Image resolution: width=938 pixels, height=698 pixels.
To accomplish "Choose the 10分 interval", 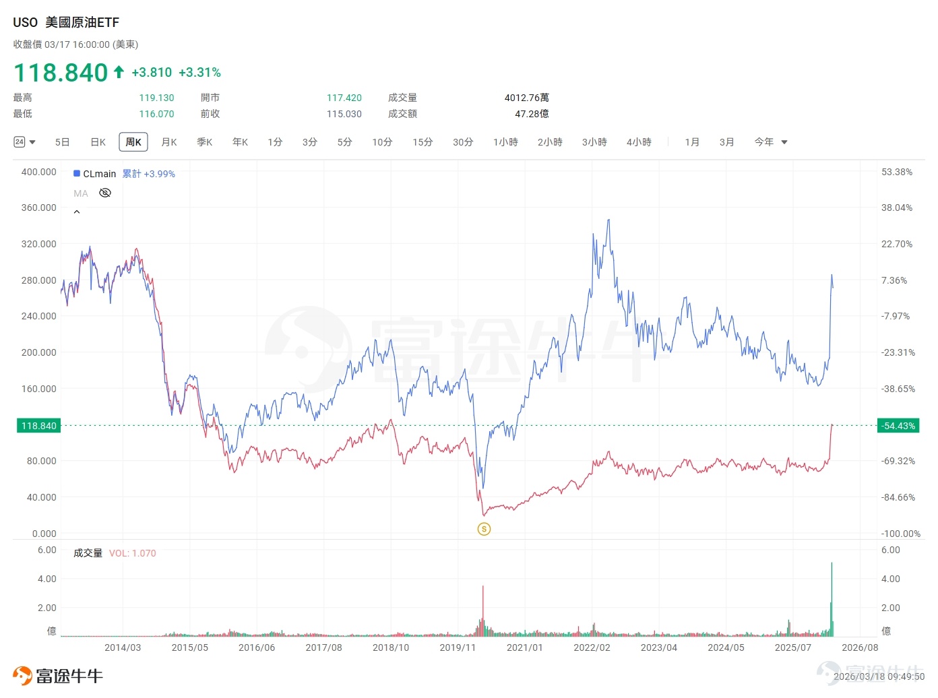I will tap(382, 142).
